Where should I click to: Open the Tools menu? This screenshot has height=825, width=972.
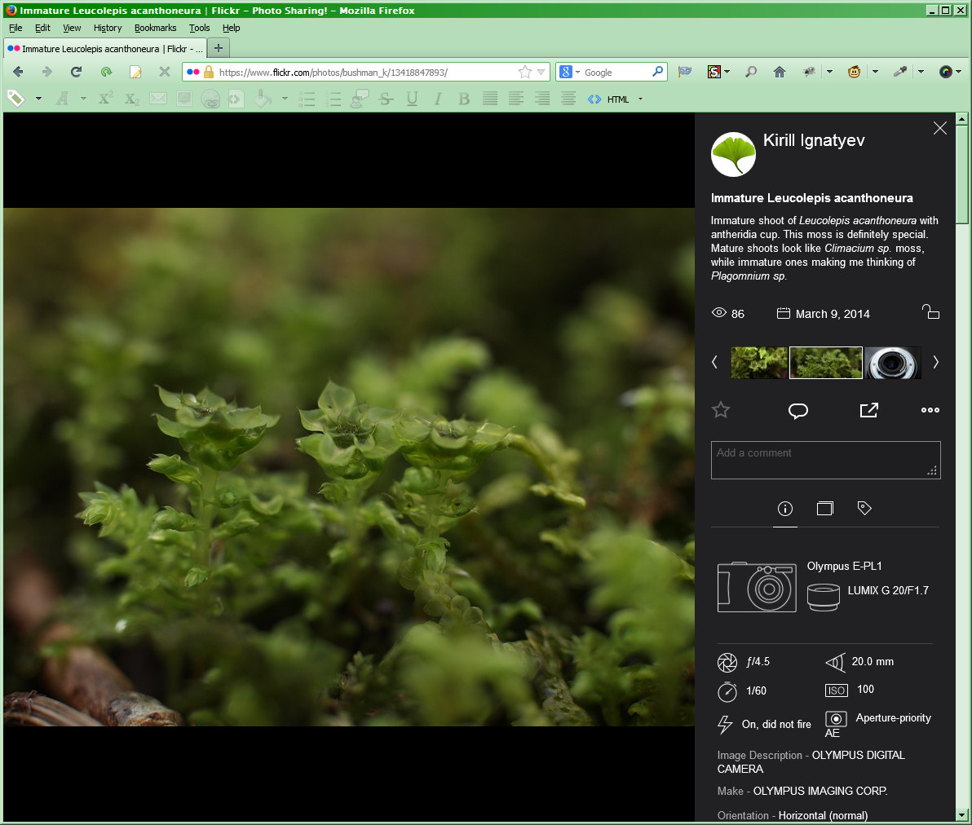coord(199,28)
